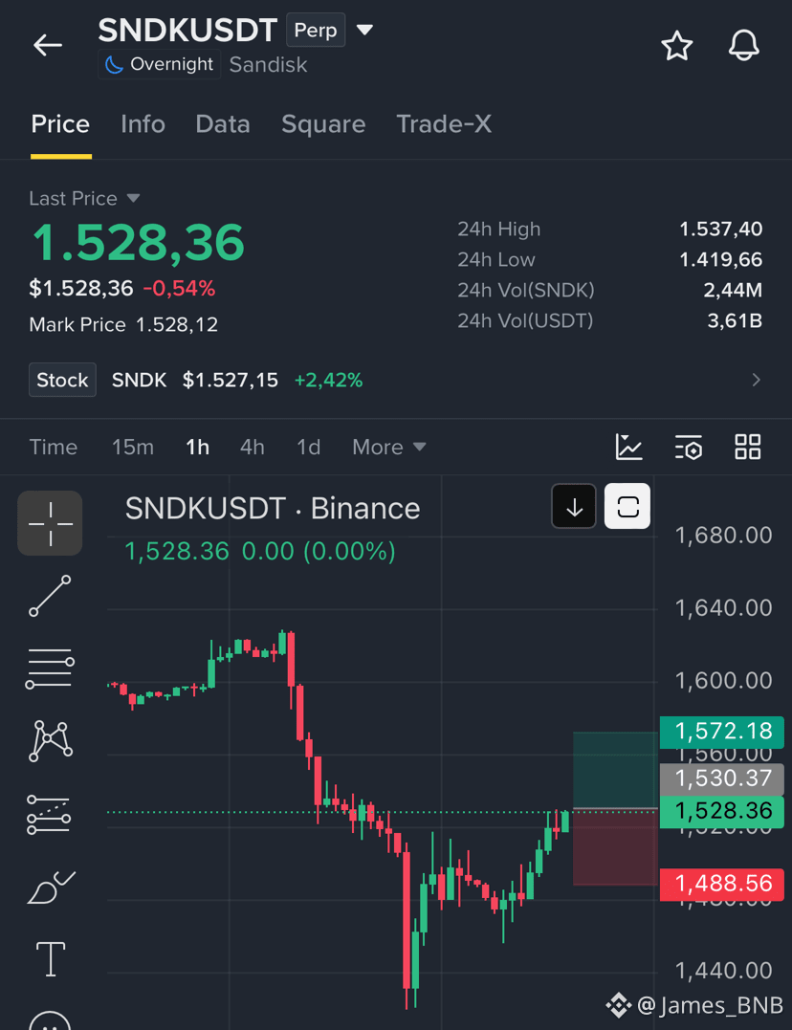Select the trend line tool

coord(50,596)
